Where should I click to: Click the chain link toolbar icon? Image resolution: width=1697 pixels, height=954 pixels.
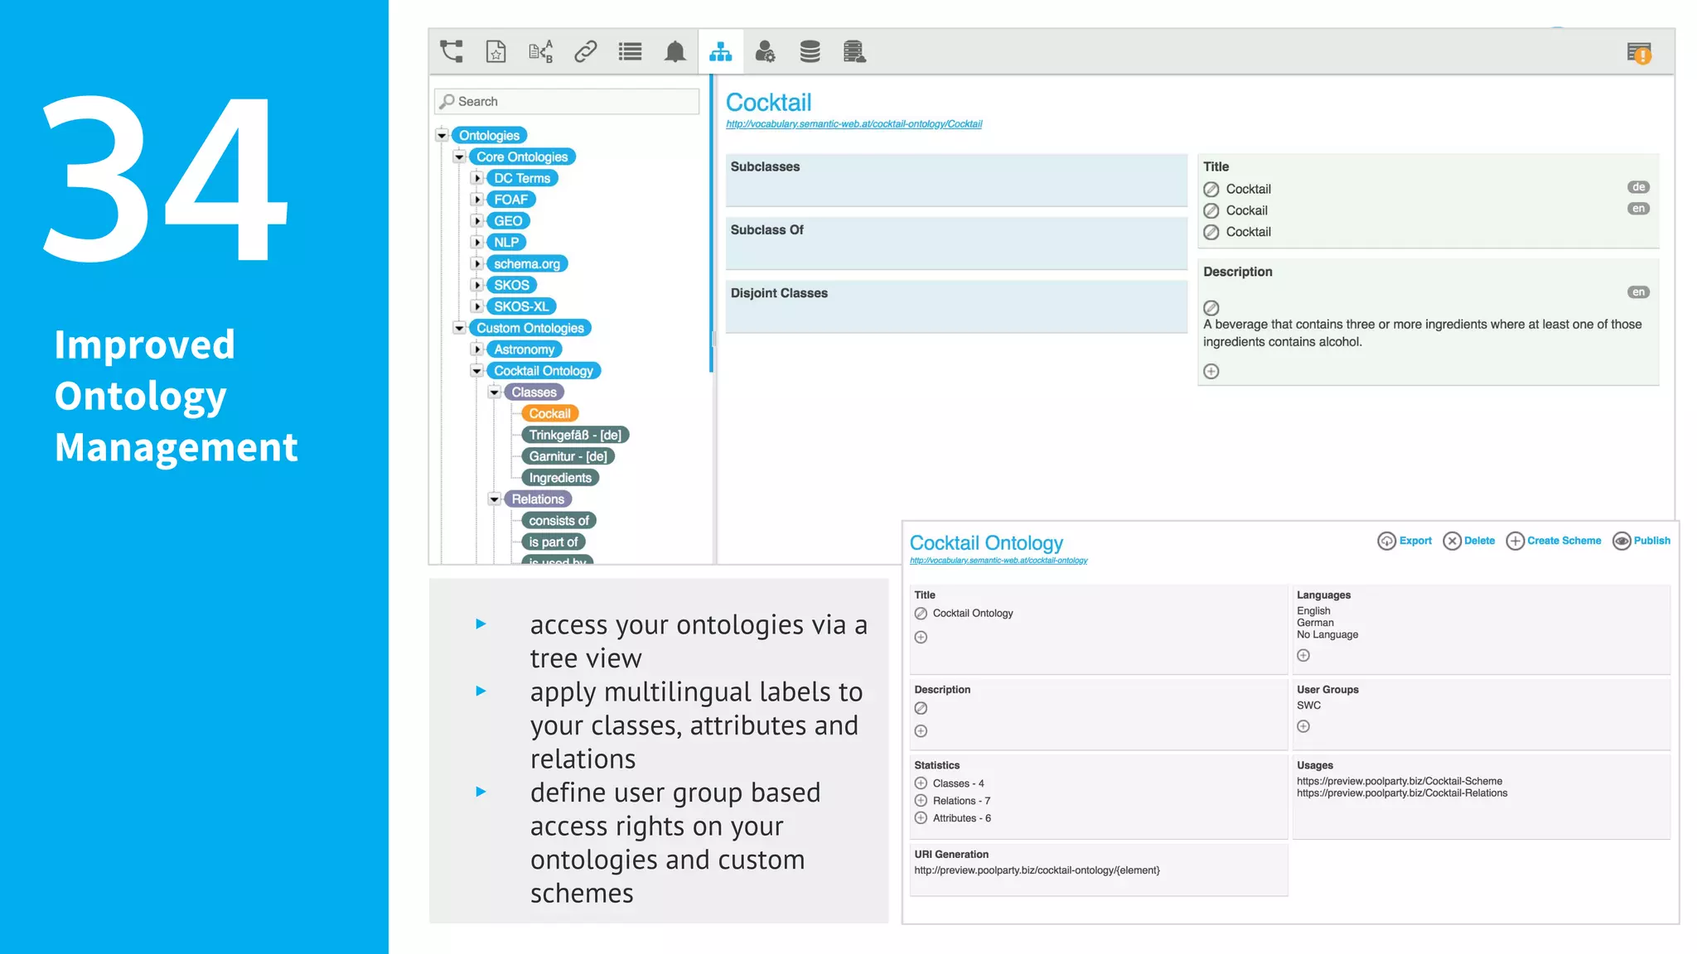pyautogui.click(x=586, y=52)
